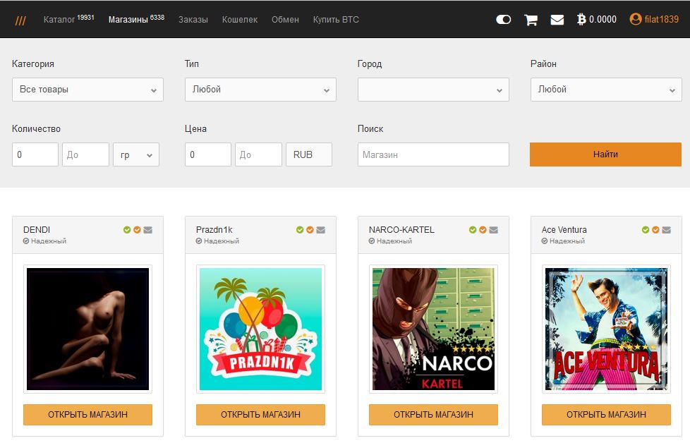Open the Город dropdown

(433, 90)
